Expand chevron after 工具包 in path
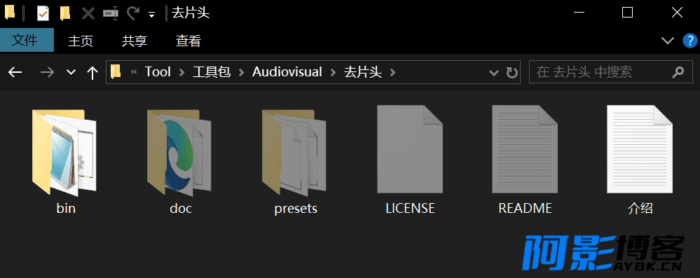The image size is (700, 278). click(242, 72)
